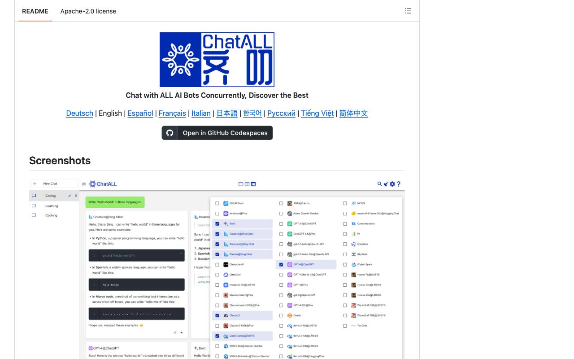Image resolution: width=574 pixels, height=359 pixels.
Task: Uncheck the Code Llama@LMSYS checkbox
Action: 217,336
